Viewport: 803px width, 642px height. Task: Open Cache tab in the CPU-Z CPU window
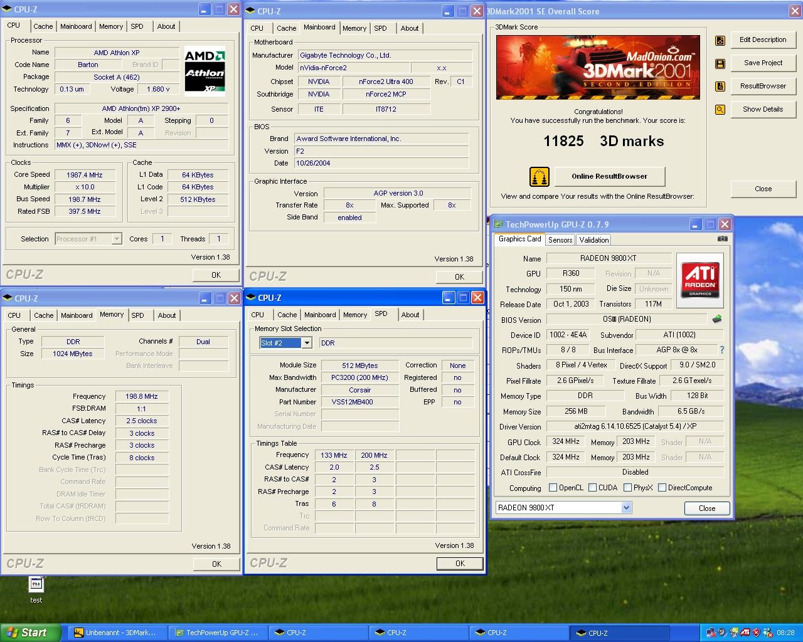tap(43, 26)
